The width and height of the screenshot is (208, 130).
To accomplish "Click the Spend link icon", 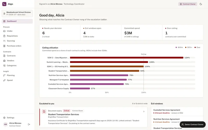I will tap(4, 80).
